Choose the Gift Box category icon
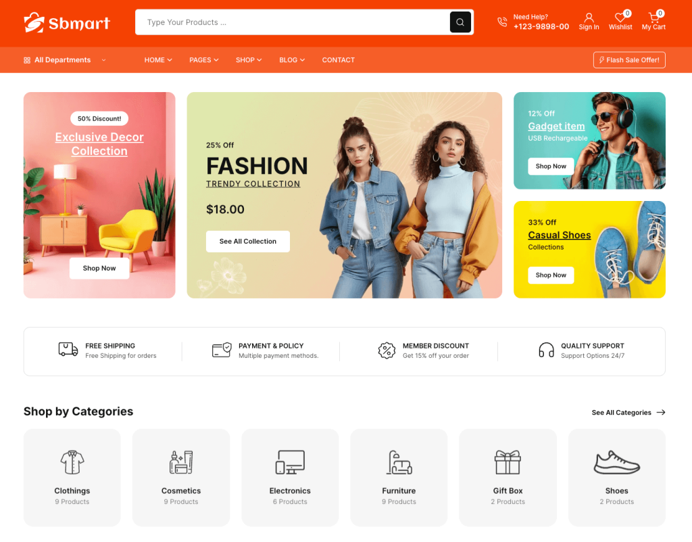 point(508,462)
